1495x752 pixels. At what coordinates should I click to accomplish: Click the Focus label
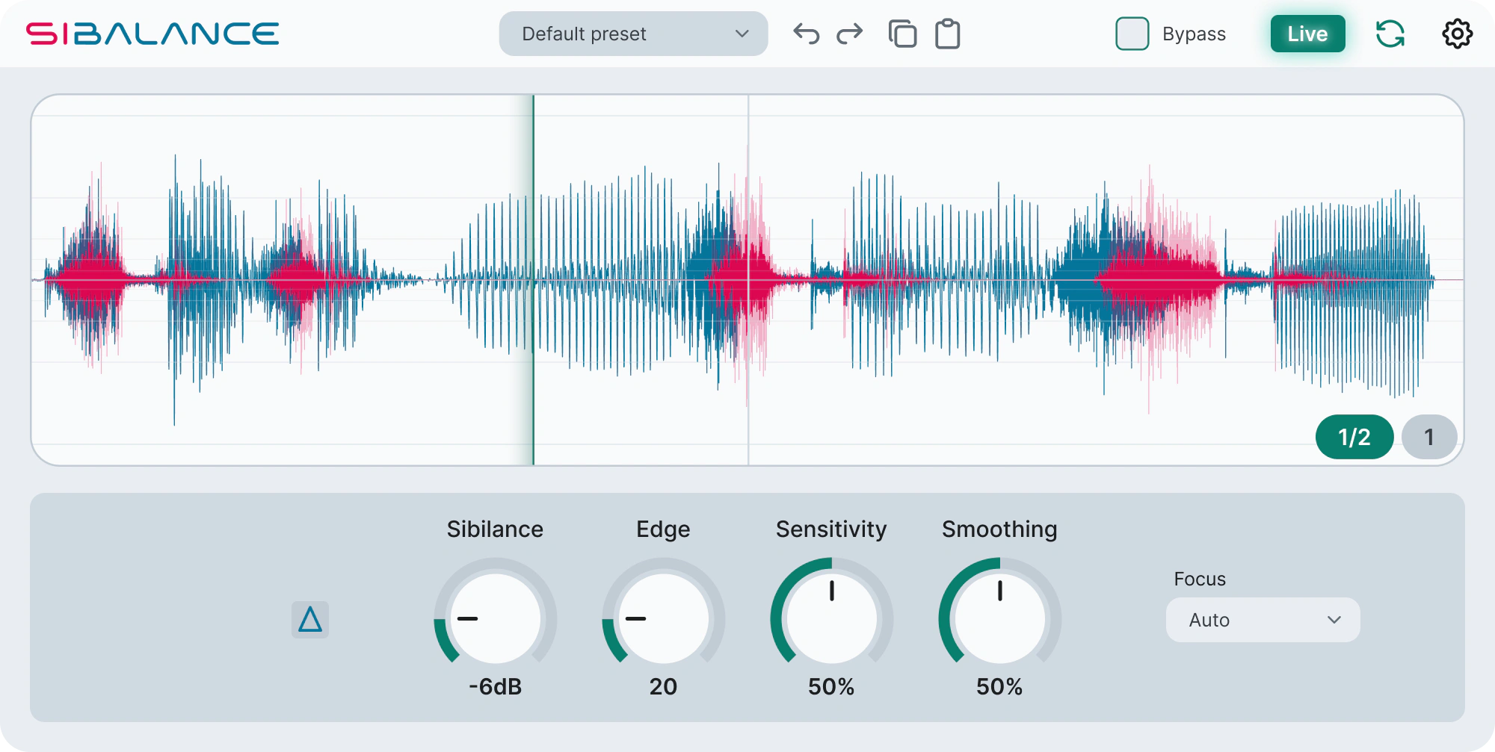pos(1200,579)
